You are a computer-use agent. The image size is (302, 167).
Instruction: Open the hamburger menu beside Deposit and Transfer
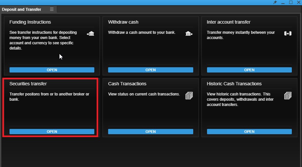point(52,9)
